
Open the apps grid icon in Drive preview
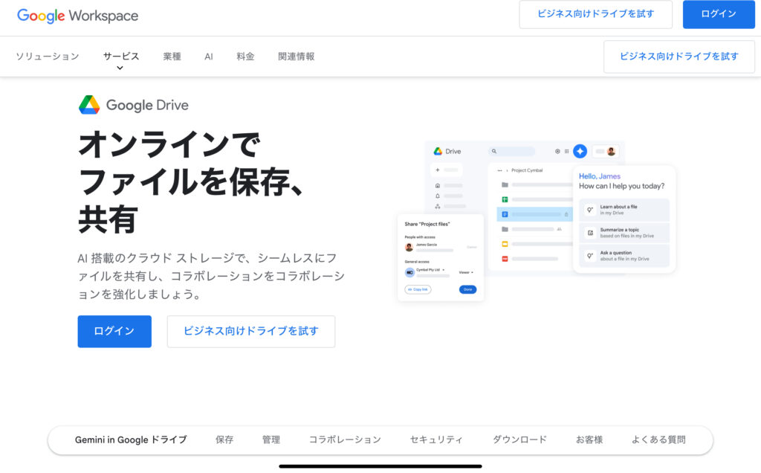(x=566, y=151)
